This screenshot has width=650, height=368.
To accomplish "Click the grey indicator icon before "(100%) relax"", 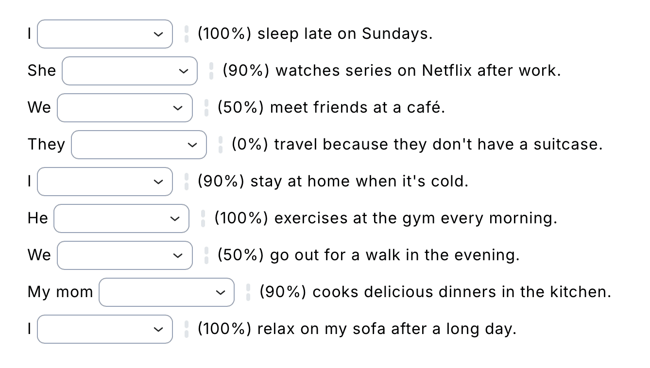I will pyautogui.click(x=187, y=329).
